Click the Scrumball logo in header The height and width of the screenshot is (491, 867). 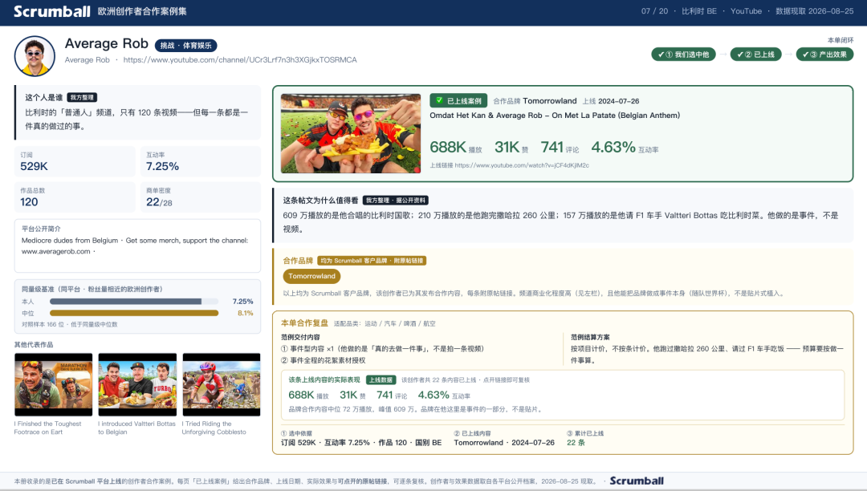pyautogui.click(x=51, y=11)
